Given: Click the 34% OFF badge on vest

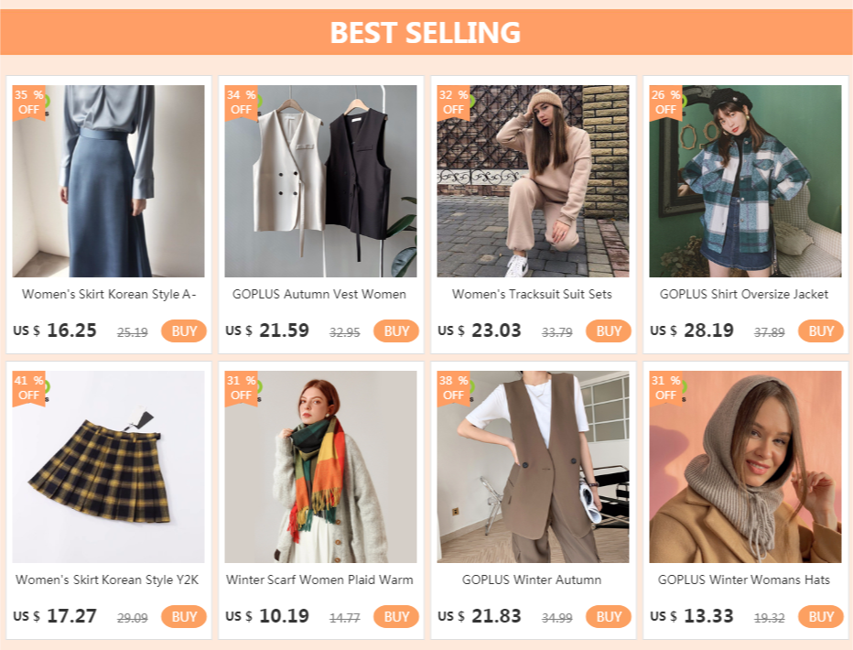Looking at the screenshot, I should [x=240, y=102].
